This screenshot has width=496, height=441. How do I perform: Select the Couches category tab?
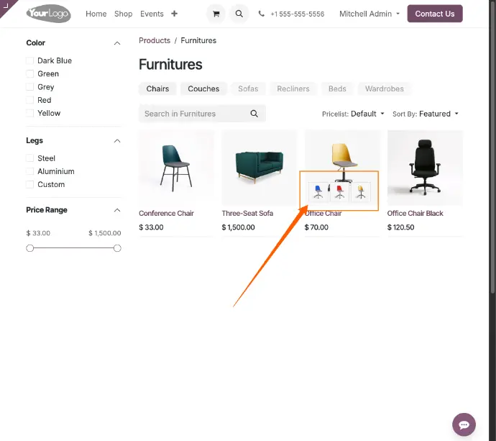[x=203, y=88]
